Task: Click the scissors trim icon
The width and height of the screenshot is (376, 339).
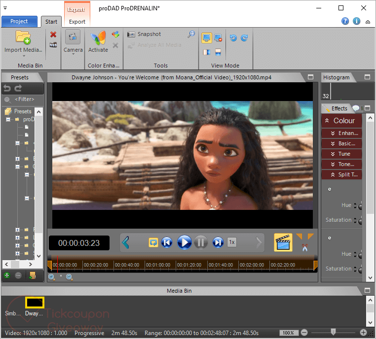Action: click(x=304, y=247)
